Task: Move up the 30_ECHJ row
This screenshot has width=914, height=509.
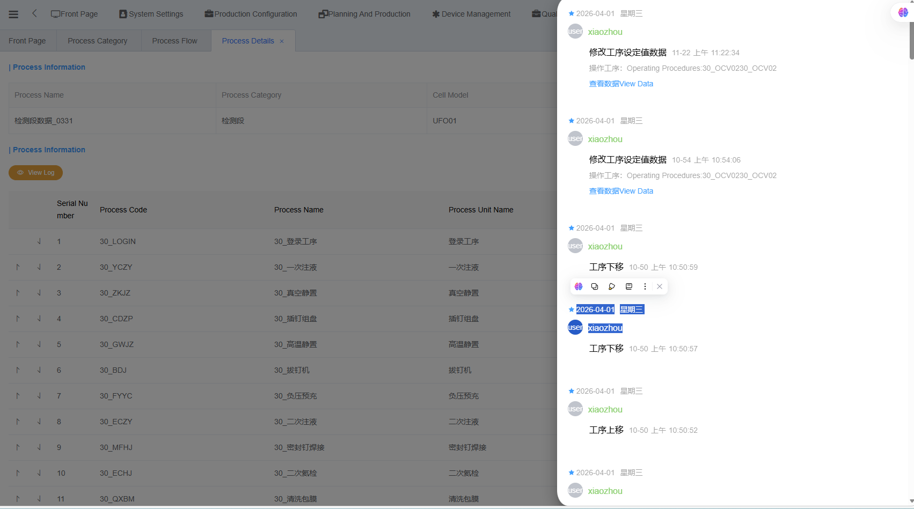Action: (18, 473)
